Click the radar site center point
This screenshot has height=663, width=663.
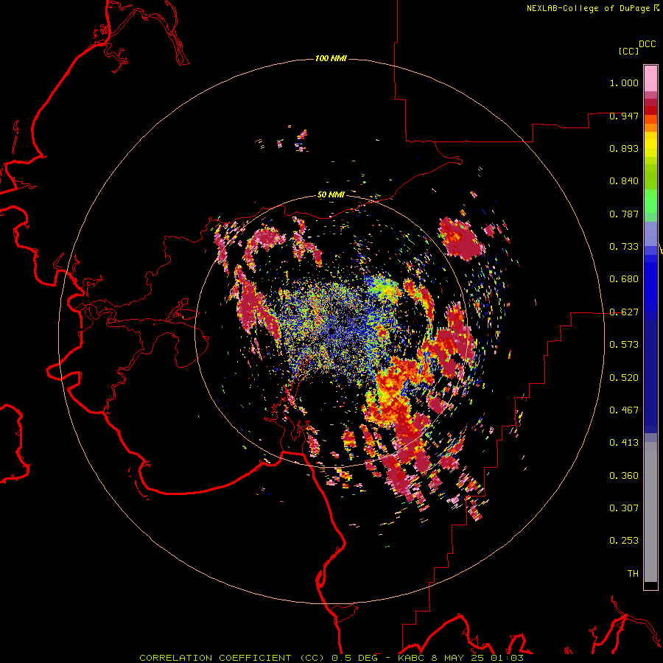[331, 331]
